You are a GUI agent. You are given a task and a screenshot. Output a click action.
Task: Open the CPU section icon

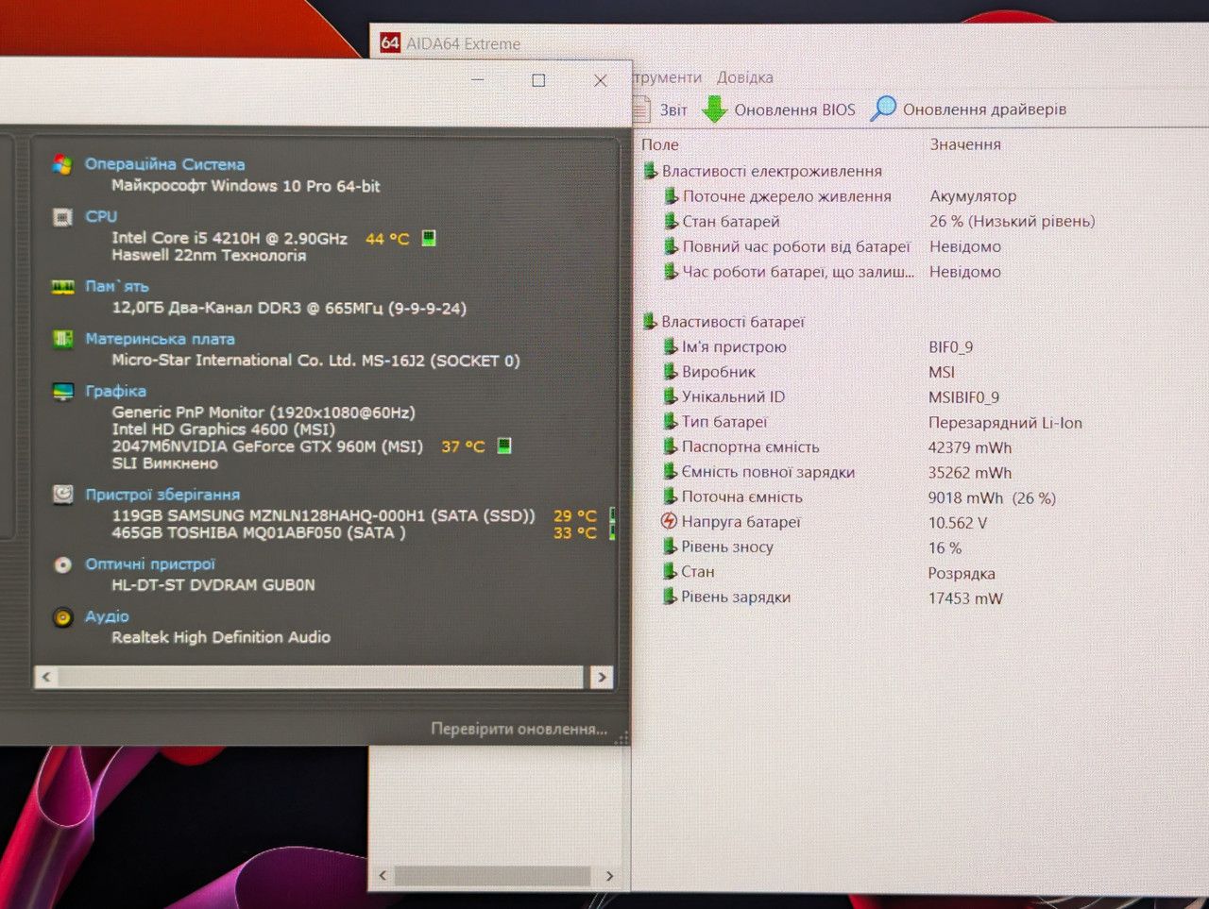click(x=62, y=217)
